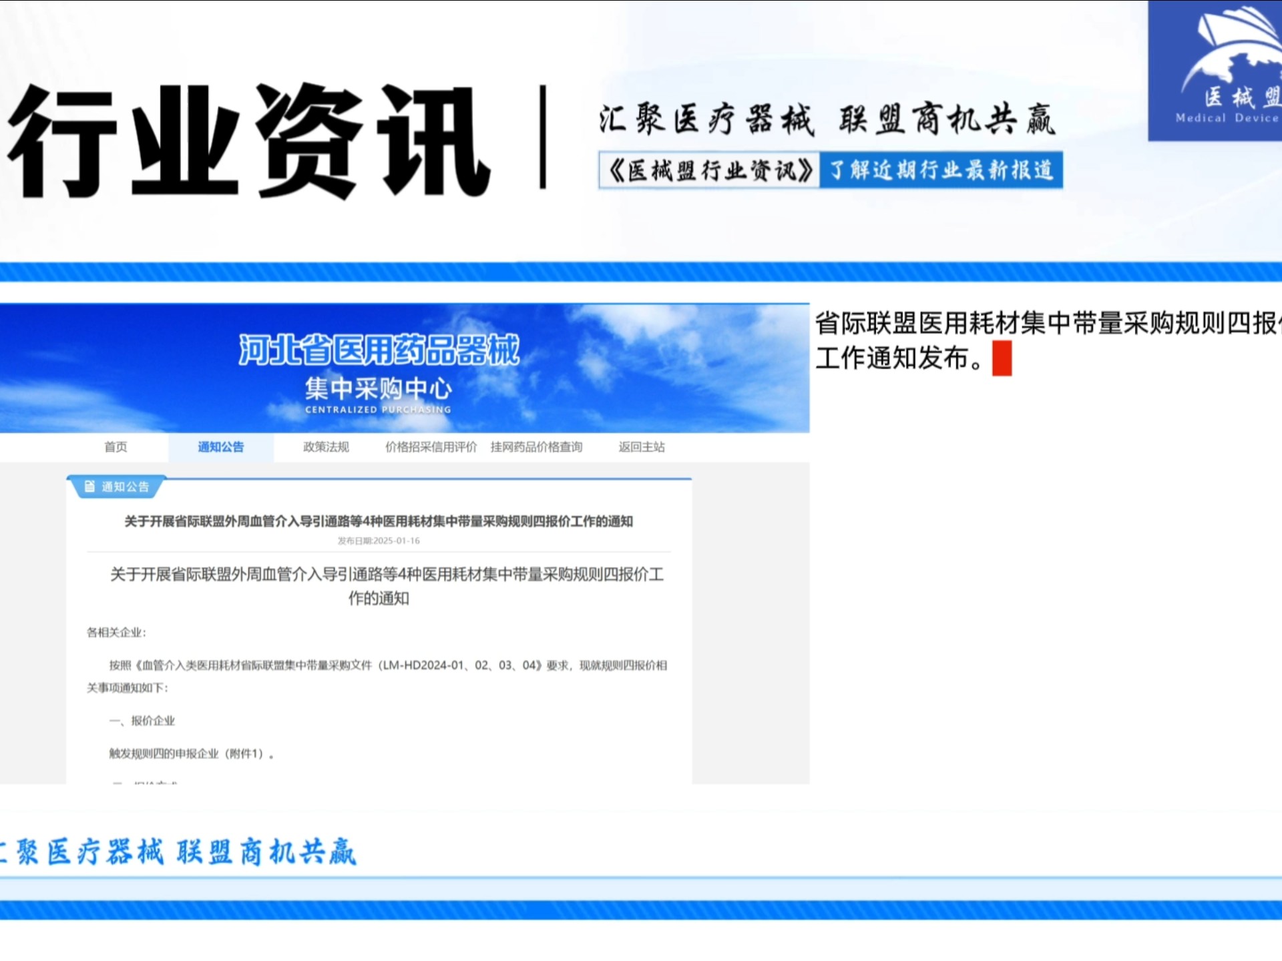Click the blue slogan text at bottom
This screenshot has height=961, width=1282.
pyautogui.click(x=178, y=852)
